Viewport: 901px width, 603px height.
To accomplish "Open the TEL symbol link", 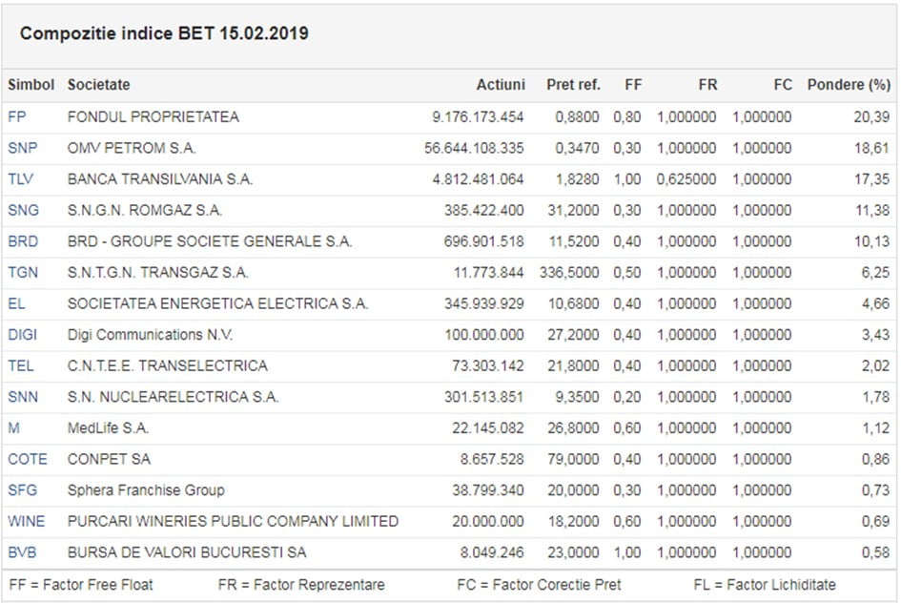I will point(21,365).
